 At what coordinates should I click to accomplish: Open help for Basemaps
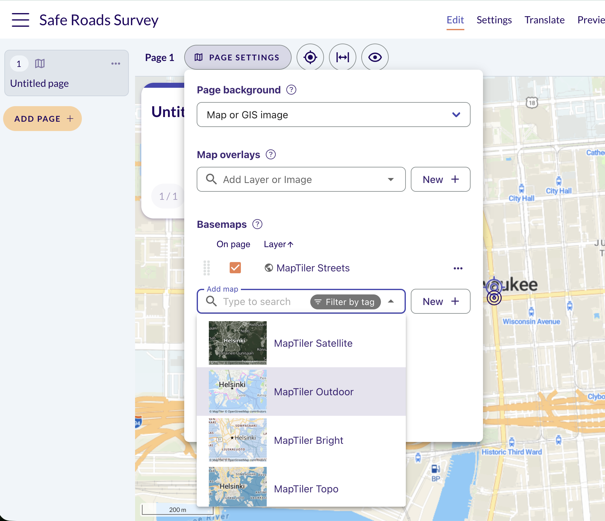(257, 224)
